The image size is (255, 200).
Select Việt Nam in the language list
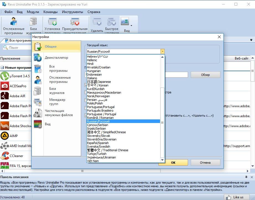pos(123,161)
